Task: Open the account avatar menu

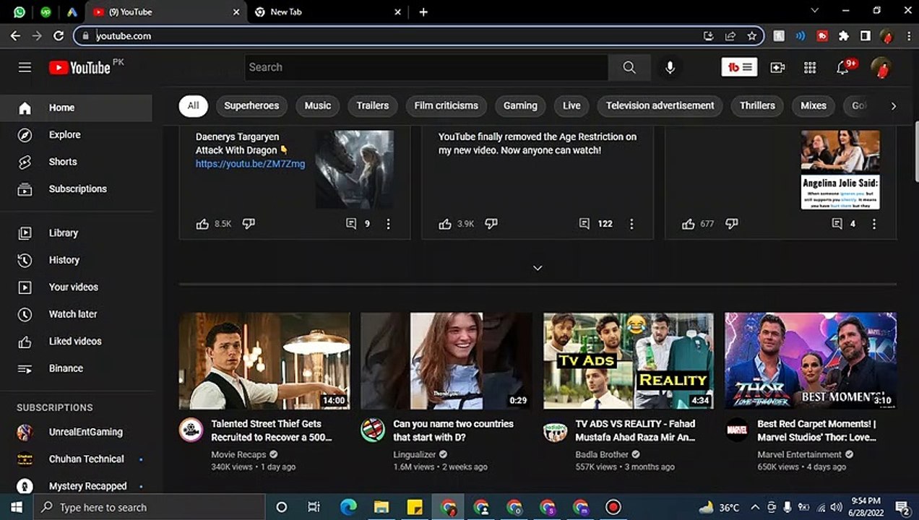Action: [x=881, y=67]
